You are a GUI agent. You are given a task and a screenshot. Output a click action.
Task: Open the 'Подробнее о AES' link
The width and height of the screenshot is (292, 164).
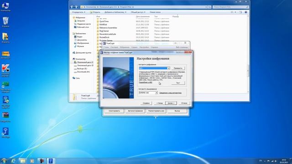point(146,82)
